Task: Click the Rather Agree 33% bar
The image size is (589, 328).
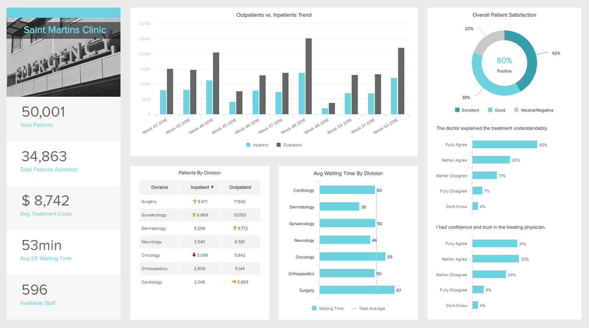Action: point(496,259)
